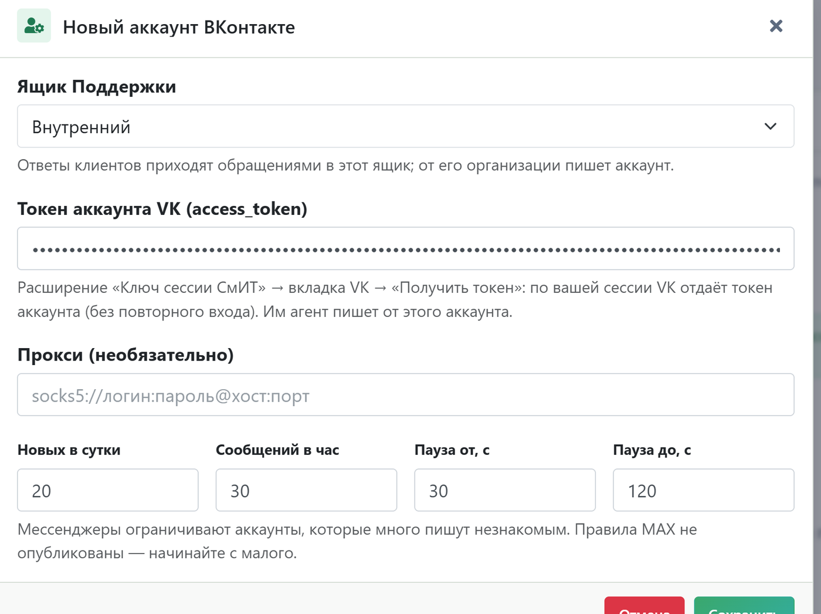The image size is (821, 614).
Task: Click the Пауза от, с label
Action: [452, 450]
